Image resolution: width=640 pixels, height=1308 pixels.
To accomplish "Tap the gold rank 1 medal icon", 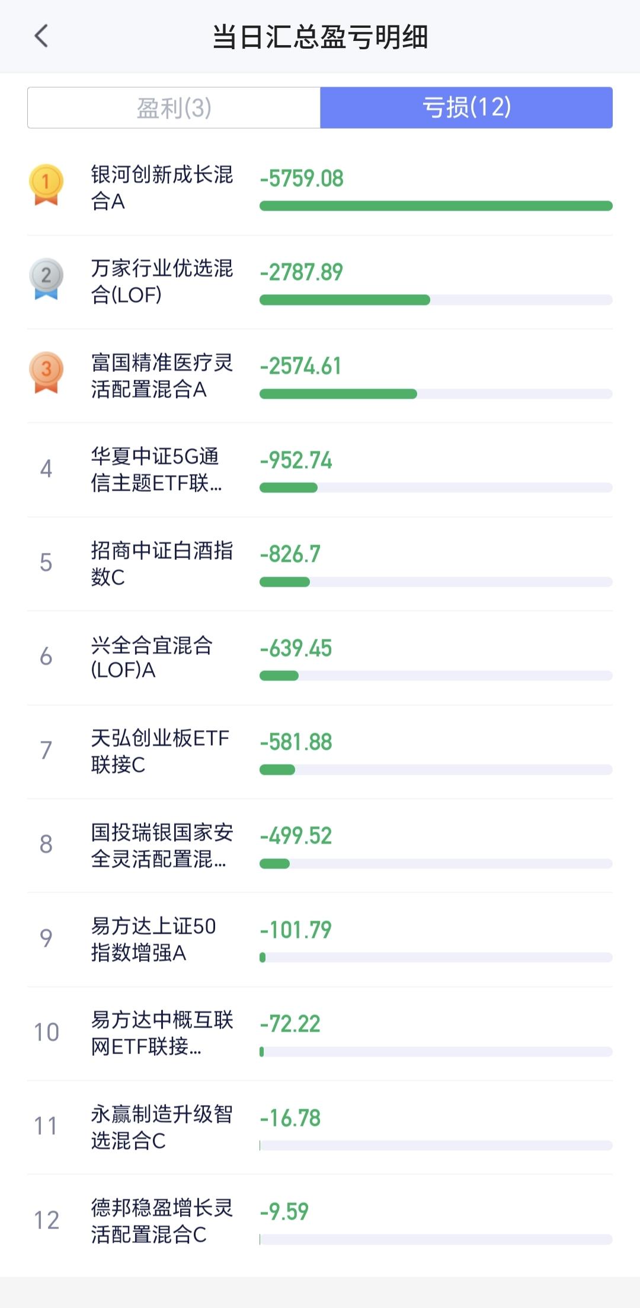I will [46, 184].
